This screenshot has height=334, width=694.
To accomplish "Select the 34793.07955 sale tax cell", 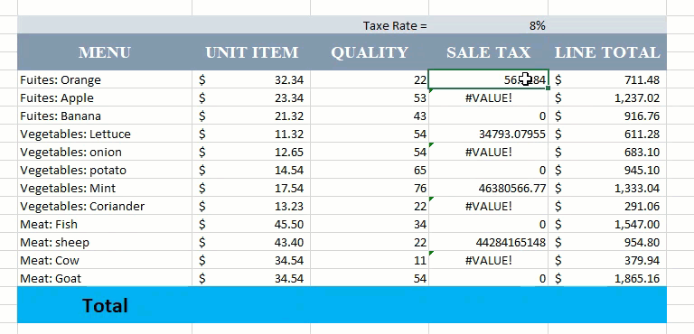I will (489, 134).
